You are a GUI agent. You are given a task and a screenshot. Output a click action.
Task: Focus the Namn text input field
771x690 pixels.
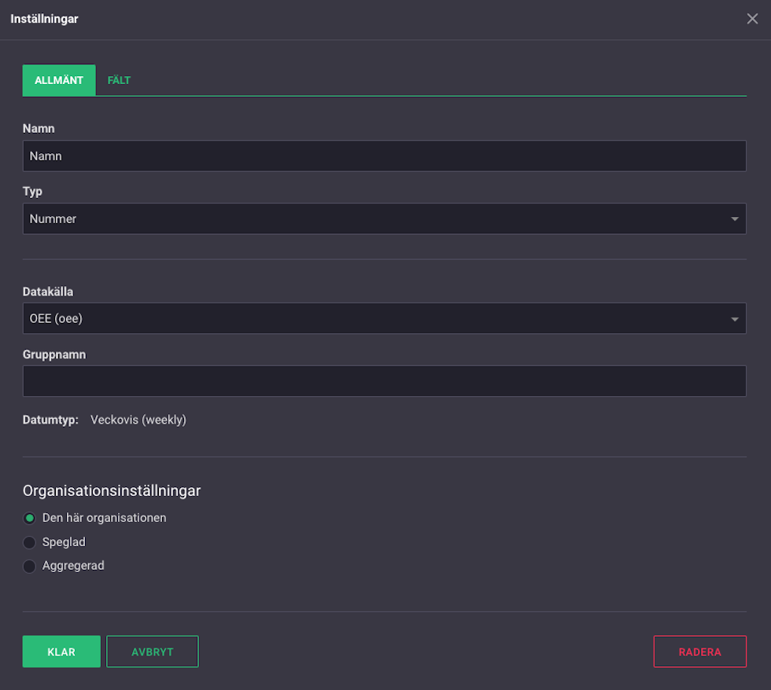pyautogui.click(x=384, y=156)
